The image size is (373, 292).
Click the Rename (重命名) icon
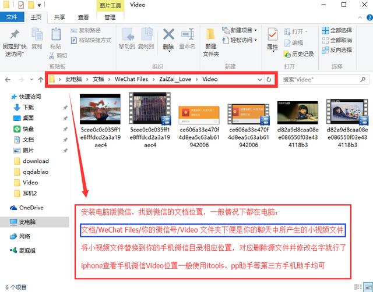[x=187, y=35]
